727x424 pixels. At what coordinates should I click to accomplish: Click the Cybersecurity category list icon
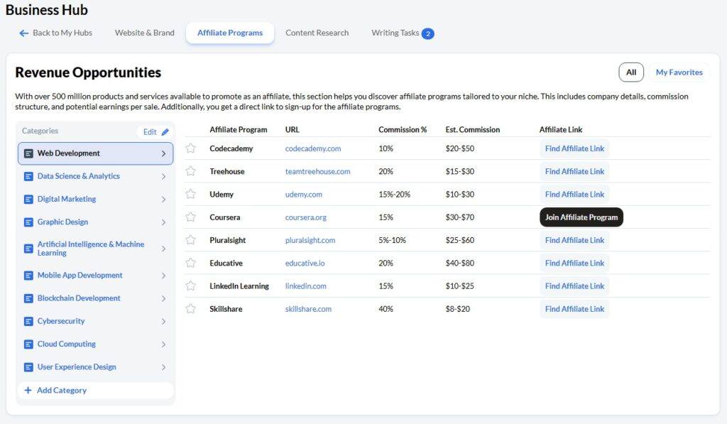28,322
